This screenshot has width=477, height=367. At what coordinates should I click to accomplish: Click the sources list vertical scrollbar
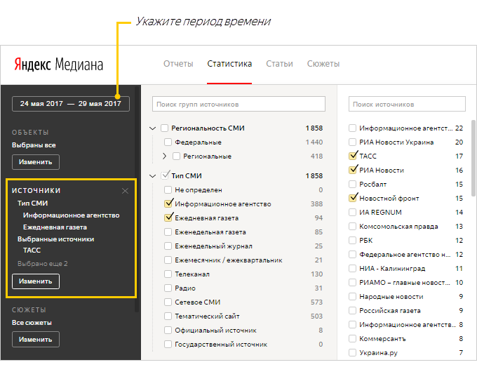[x=473, y=159]
